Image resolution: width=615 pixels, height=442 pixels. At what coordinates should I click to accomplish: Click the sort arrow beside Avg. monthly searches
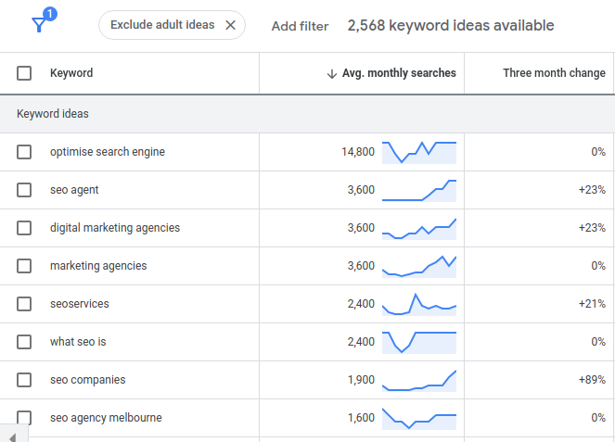tap(332, 73)
